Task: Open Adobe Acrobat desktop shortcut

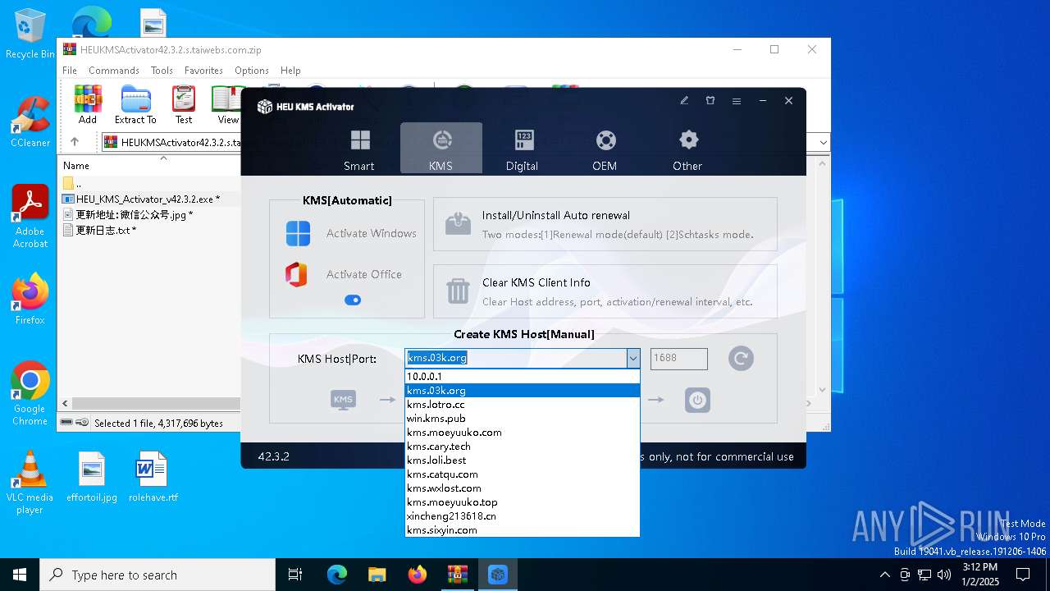Action: tap(30, 216)
